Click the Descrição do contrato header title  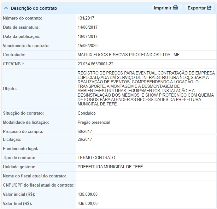click(x=34, y=8)
